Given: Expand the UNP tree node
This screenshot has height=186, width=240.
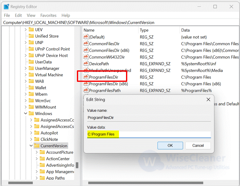Looking at the screenshot, I should 26,42.
